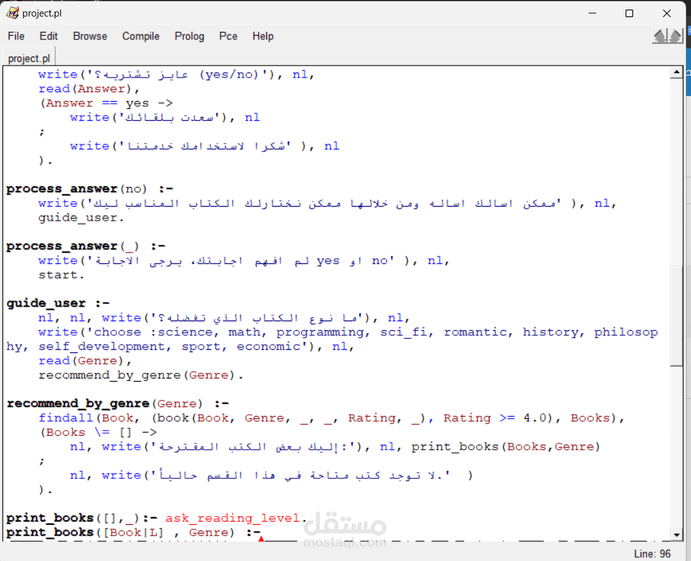
Task: Click the vertical scrollbar thumb
Action: pyautogui.click(x=676, y=315)
